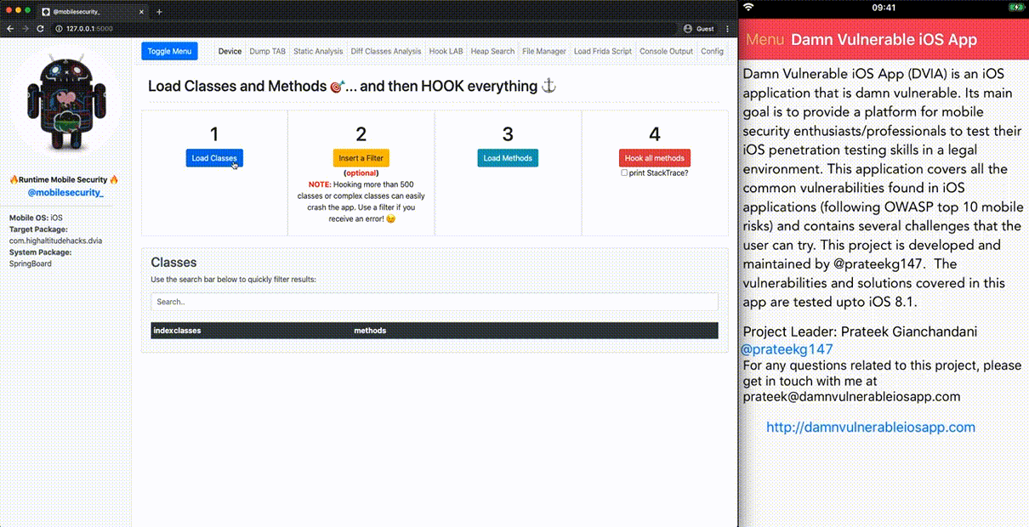Click the Classes search input field
Viewport: 1029px width, 527px height.
434,302
